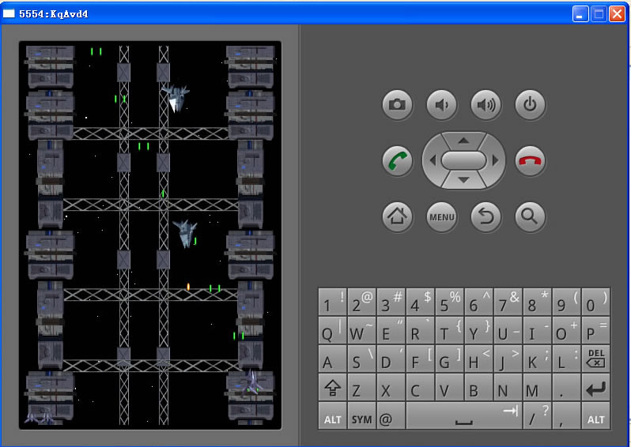This screenshot has width=631, height=447.
Task: Raise volume with the volume up button
Action: (x=486, y=104)
